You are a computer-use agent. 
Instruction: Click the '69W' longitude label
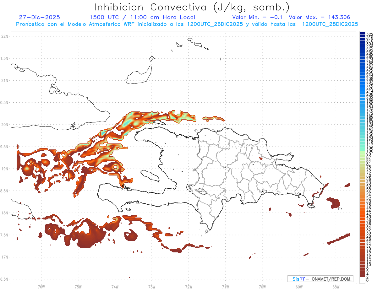point(299,287)
